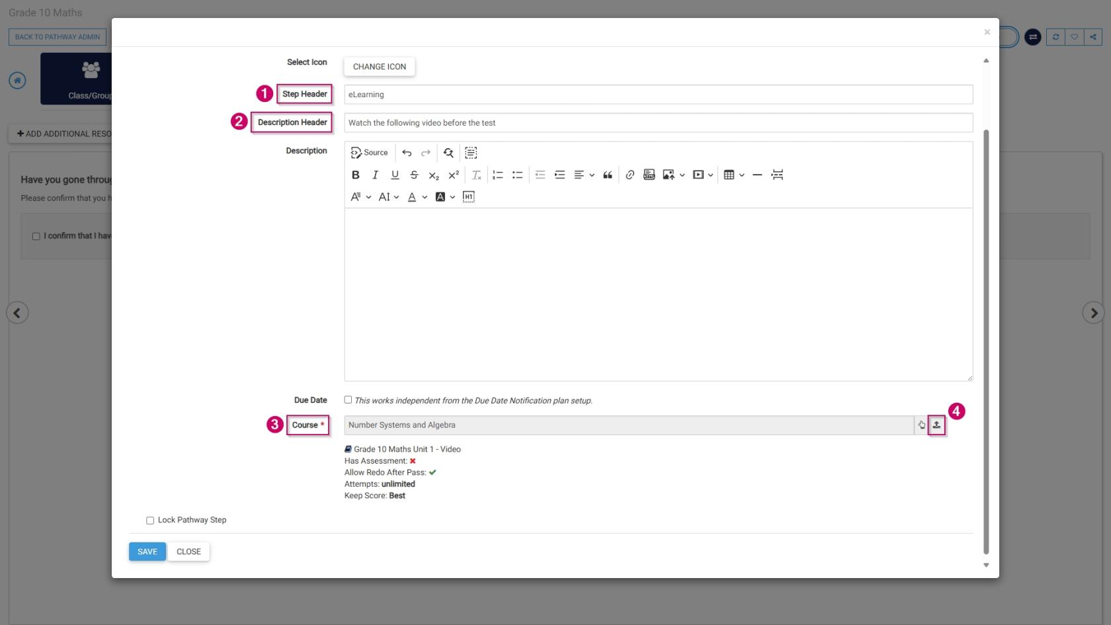The width and height of the screenshot is (1111, 625).
Task: Click the 'Keep Score: Best' text
Action: 375,496
